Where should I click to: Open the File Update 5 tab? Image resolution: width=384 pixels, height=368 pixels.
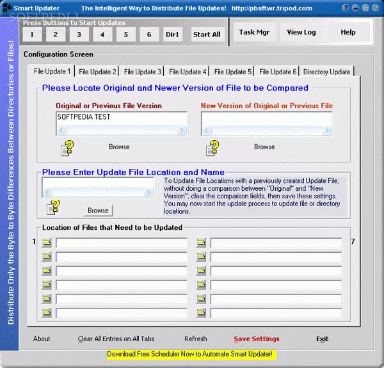point(232,72)
